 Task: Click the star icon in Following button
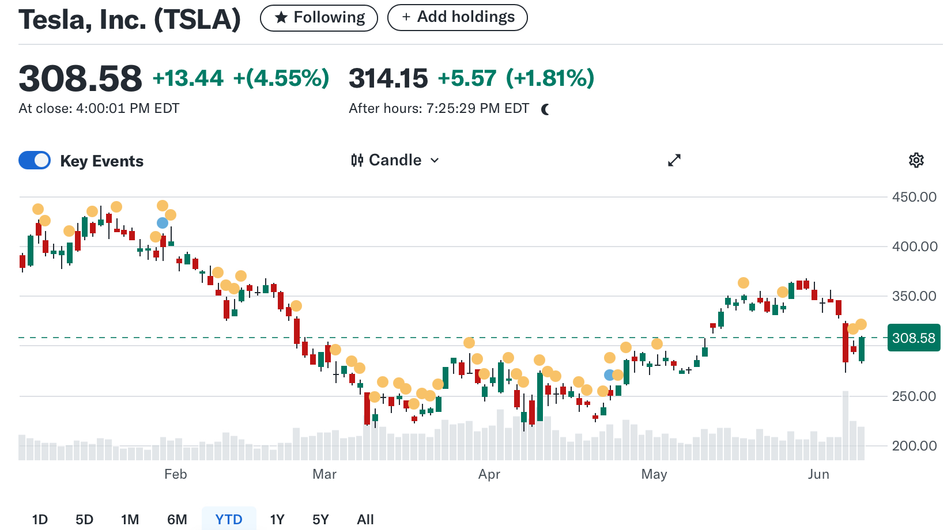coord(281,17)
